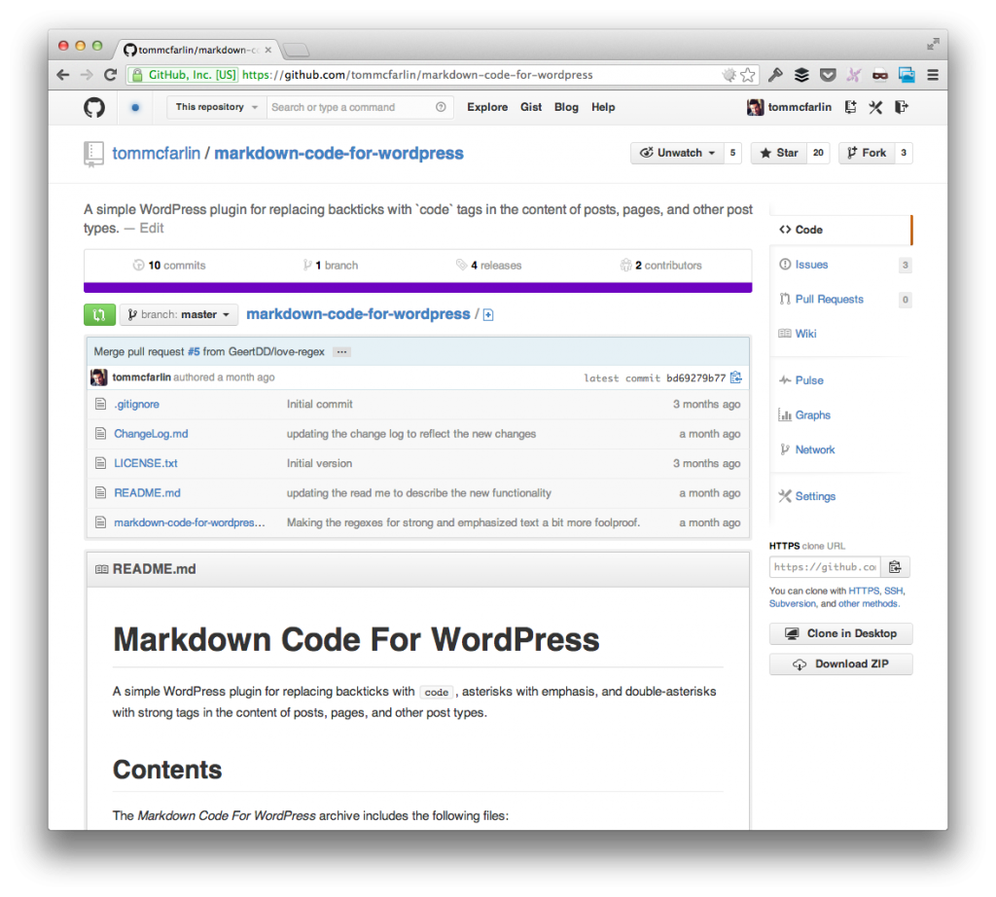Fork this repository
This screenshot has width=996, height=897.
[x=867, y=153]
